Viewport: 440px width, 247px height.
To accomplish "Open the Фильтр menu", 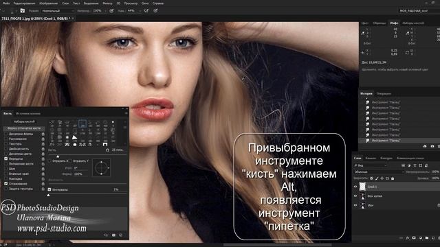I will coord(107,3).
